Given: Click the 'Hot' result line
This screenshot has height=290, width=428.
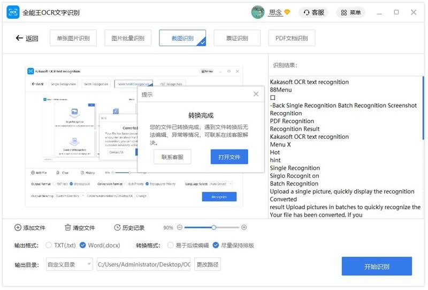Looking at the screenshot, I should pos(275,152).
